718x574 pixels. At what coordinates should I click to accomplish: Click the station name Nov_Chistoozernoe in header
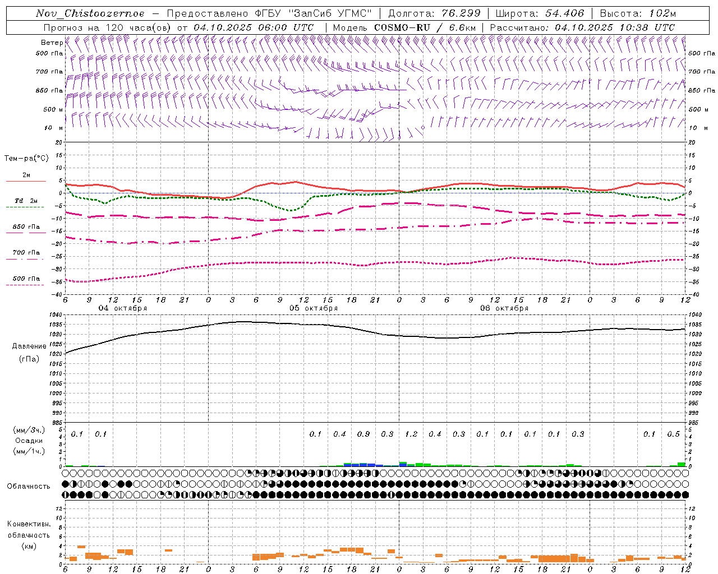point(90,13)
